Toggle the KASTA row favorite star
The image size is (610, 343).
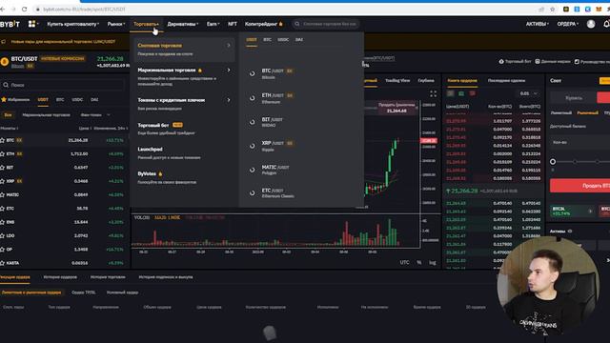click(x=2, y=263)
